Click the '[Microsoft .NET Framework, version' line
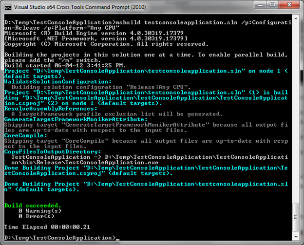 pos(96,38)
